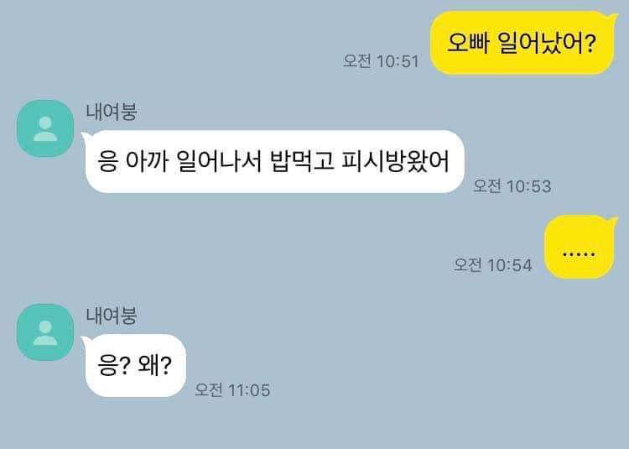Click the word 왜? in the last reply

[x=155, y=365]
